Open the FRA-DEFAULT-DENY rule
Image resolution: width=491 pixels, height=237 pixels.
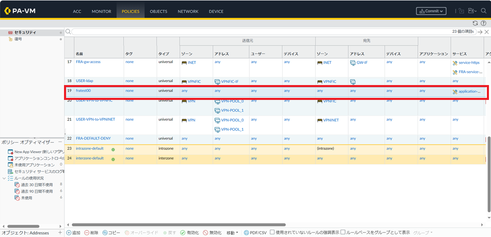pos(93,138)
